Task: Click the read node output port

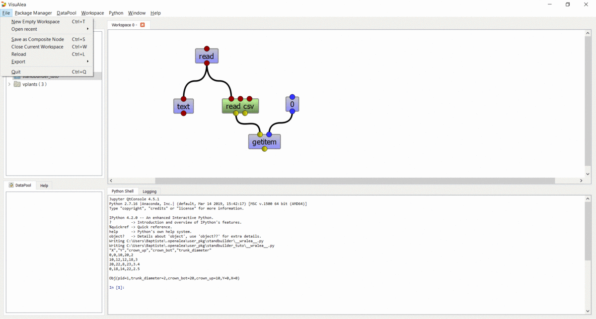Action: click(x=207, y=63)
